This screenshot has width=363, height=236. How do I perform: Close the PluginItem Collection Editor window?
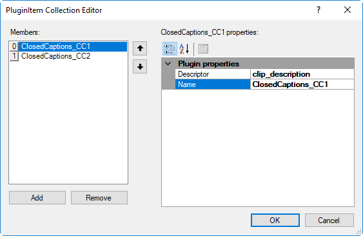348,10
